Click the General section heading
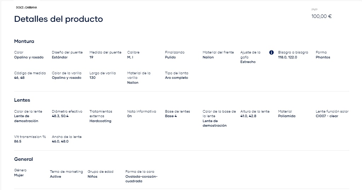Image resolution: width=362 pixels, height=190 pixels. 23,159
